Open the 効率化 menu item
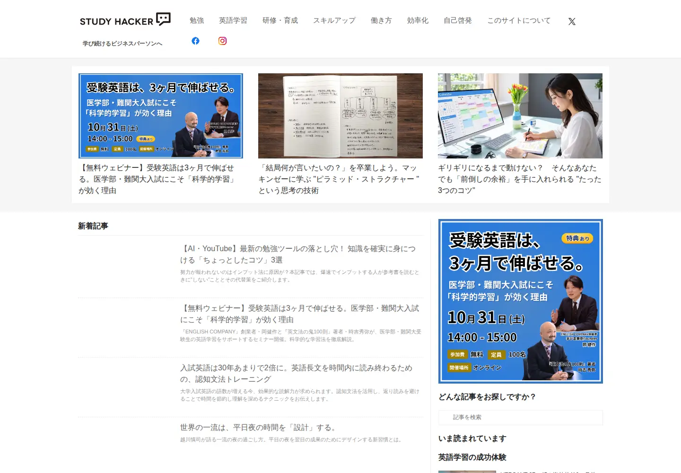Screen dimensions: 681x473 (x=418, y=20)
